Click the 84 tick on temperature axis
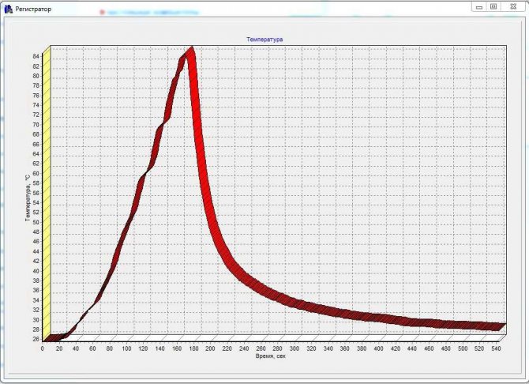This screenshot has width=529, height=384. point(36,56)
